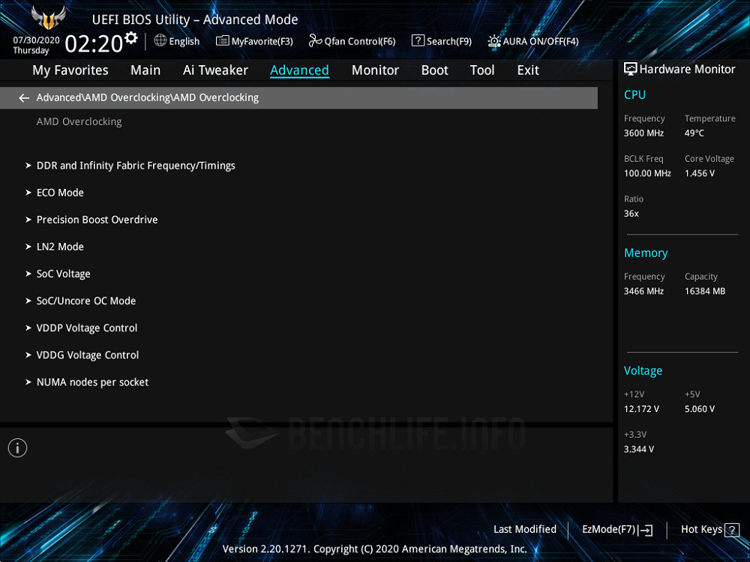750x562 pixels.
Task: Open MyFavorite(F3) from the top bar
Action: tap(254, 41)
